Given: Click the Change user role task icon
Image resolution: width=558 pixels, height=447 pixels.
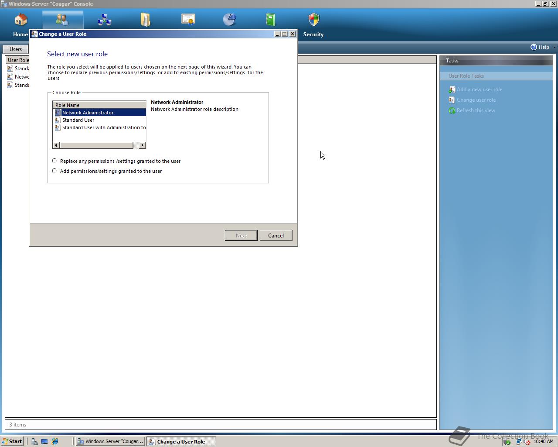Looking at the screenshot, I should coord(452,100).
